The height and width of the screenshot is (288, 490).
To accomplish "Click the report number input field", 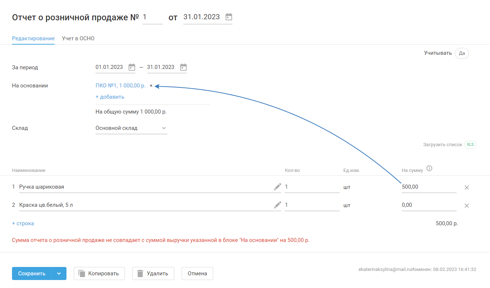I will click(152, 17).
